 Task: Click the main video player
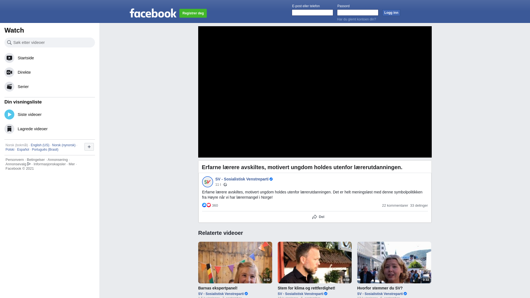[x=315, y=92]
